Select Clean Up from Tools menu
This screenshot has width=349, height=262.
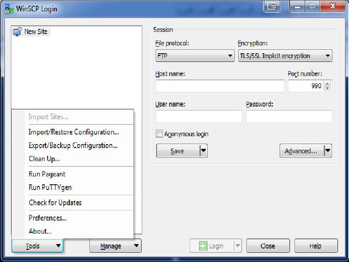pos(44,159)
